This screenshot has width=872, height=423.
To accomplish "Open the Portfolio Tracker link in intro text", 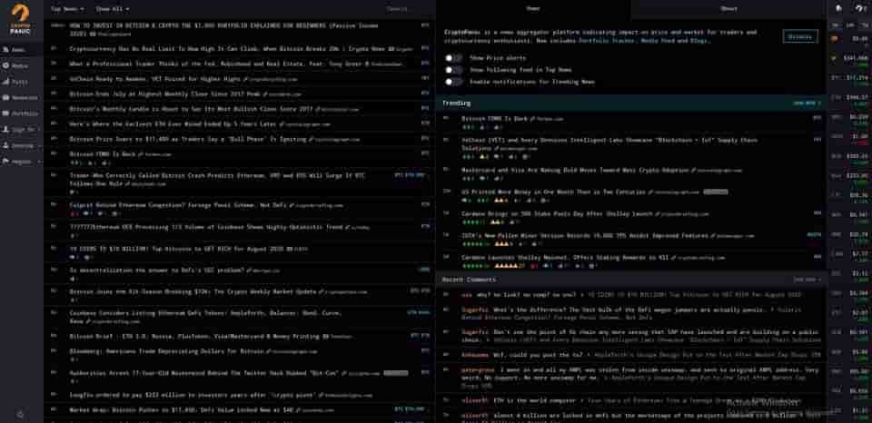I will (608, 41).
